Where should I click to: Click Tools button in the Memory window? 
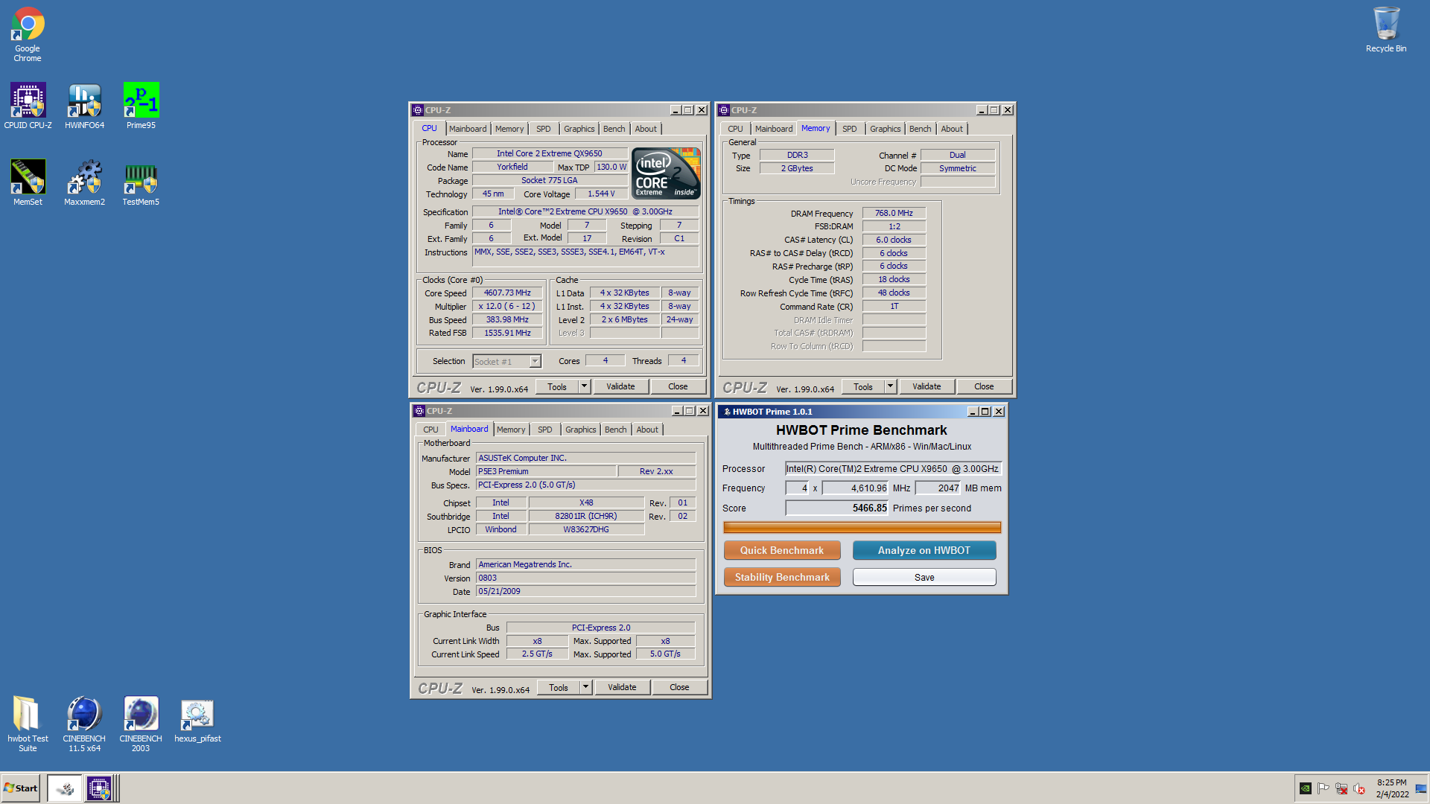(863, 386)
